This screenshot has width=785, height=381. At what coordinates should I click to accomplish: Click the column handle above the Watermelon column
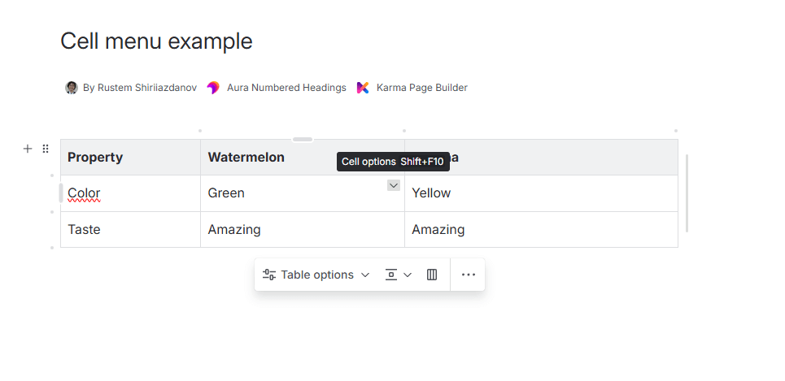coord(303,140)
